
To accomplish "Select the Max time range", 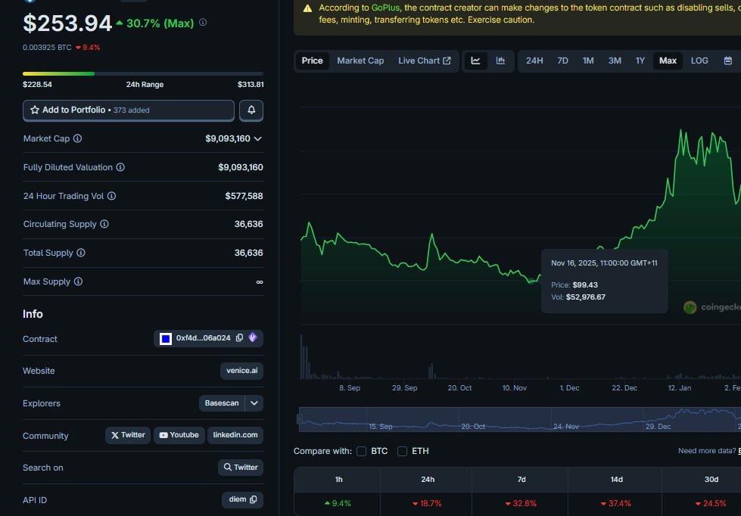I will pyautogui.click(x=668, y=61).
